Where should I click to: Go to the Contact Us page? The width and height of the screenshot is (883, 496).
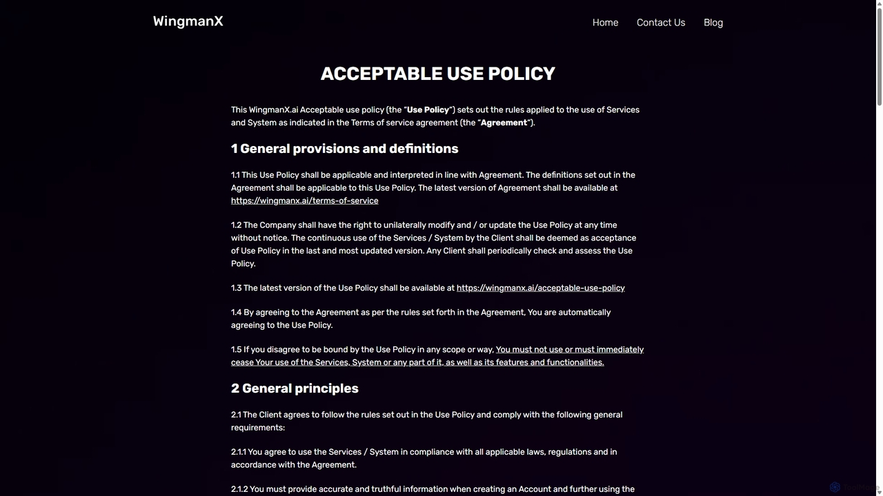click(661, 23)
